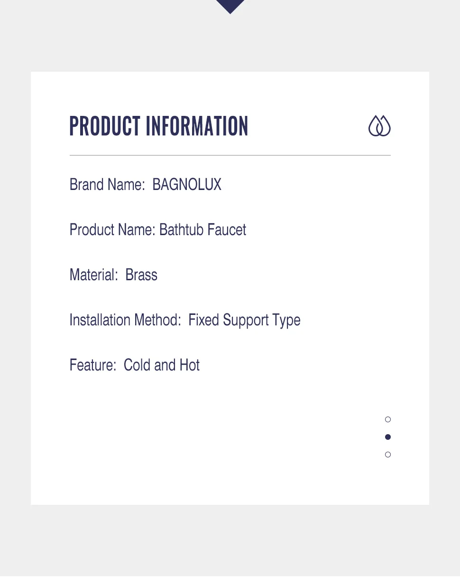
Task: Click the 'Brass' material value
Action: point(141,275)
